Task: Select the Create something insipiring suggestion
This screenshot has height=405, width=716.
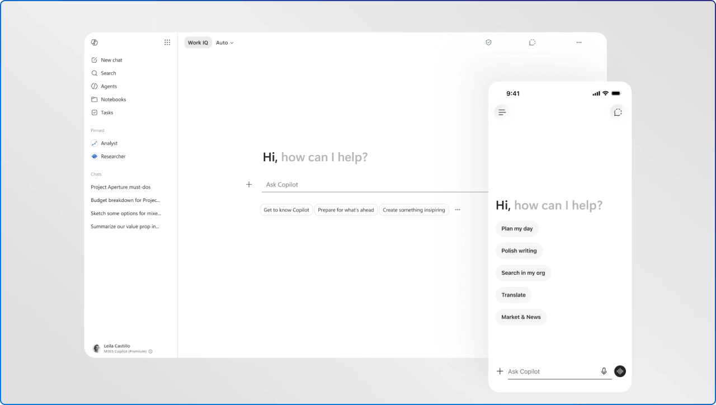Action: pyautogui.click(x=414, y=210)
